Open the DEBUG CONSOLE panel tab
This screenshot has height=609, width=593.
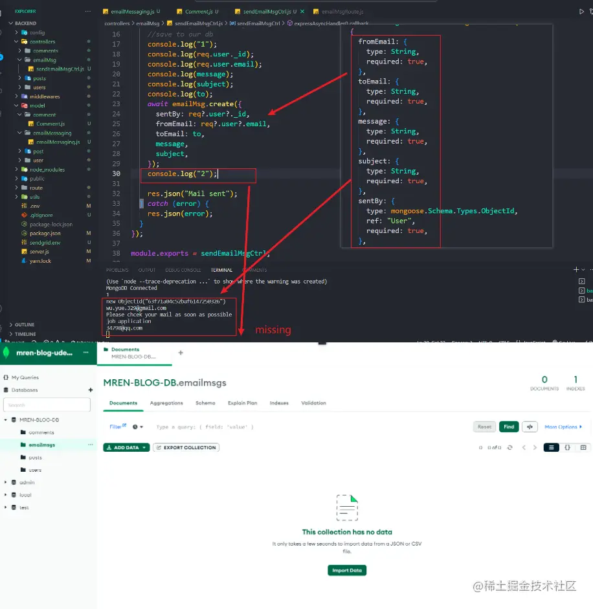[x=183, y=270]
